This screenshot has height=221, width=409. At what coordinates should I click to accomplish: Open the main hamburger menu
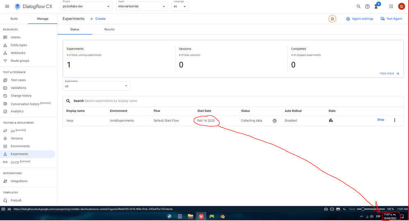pos(7,7)
